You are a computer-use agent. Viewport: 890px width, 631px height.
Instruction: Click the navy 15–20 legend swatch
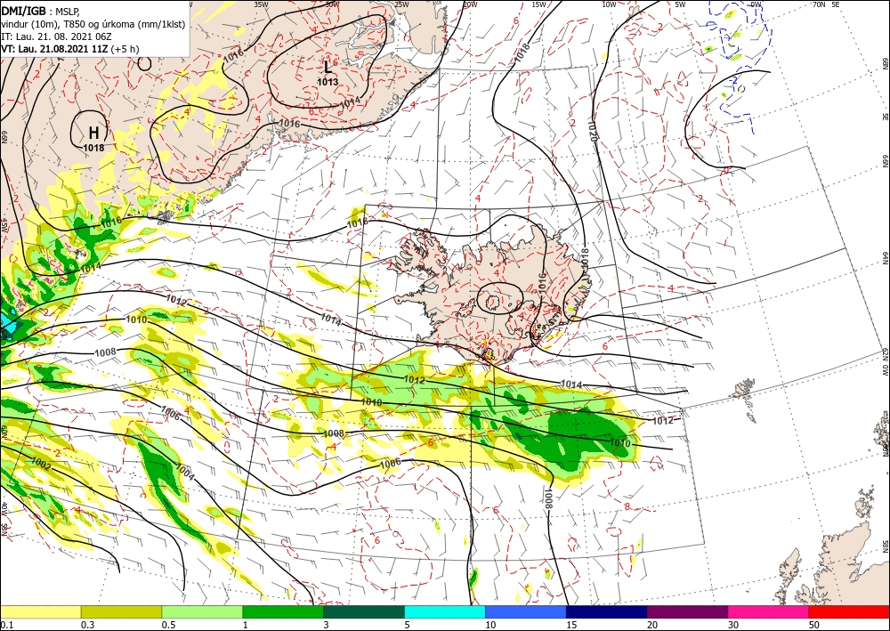click(607, 611)
